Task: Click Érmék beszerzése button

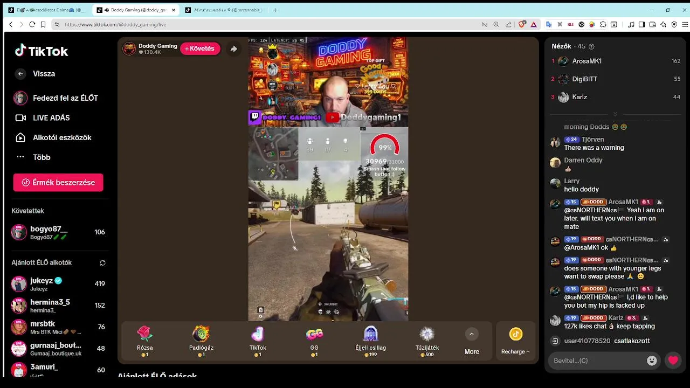Action: pyautogui.click(x=58, y=183)
